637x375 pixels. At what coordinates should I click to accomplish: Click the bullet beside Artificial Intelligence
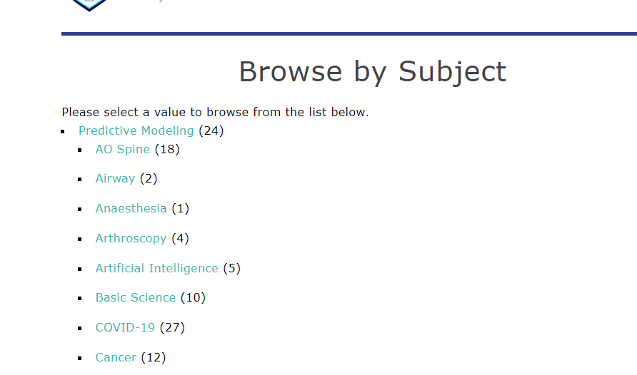(80, 269)
